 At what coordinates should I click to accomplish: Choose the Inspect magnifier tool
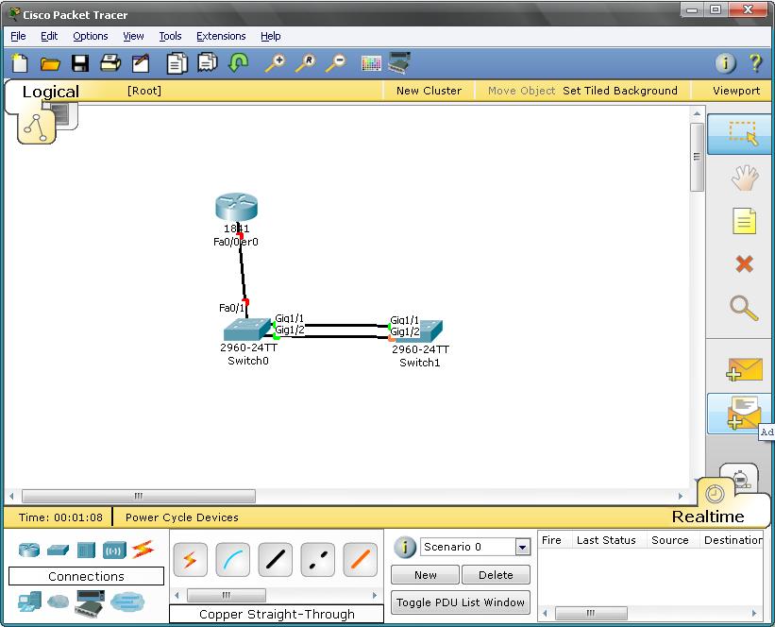(x=744, y=308)
